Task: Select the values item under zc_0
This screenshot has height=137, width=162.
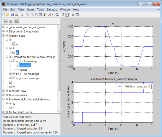Action: click(x=23, y=70)
